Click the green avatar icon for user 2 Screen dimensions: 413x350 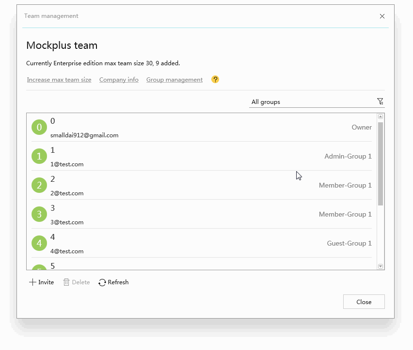click(x=39, y=185)
